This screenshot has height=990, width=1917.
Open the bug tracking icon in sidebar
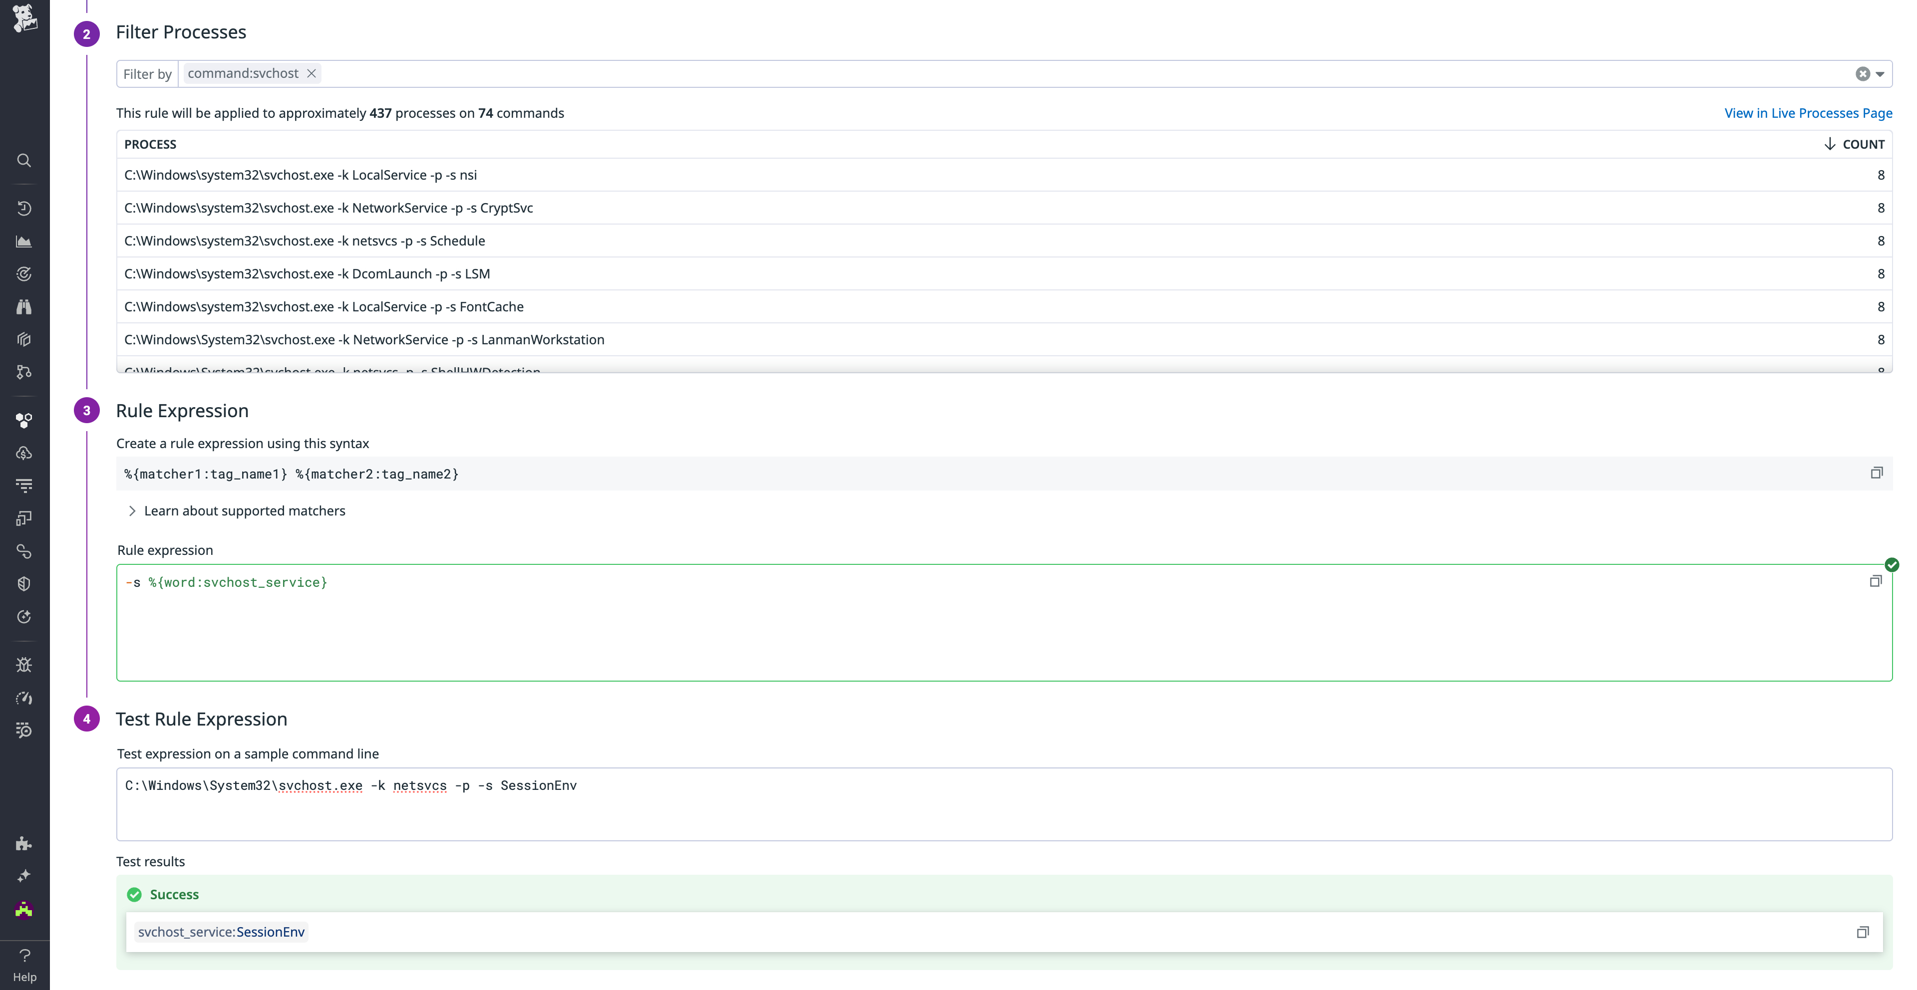24,664
